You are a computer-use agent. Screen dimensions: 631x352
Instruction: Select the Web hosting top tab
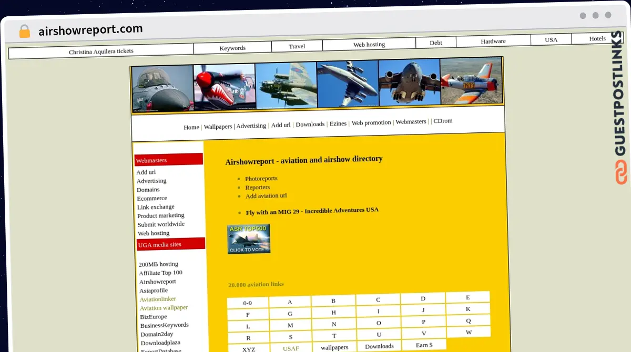(369, 45)
